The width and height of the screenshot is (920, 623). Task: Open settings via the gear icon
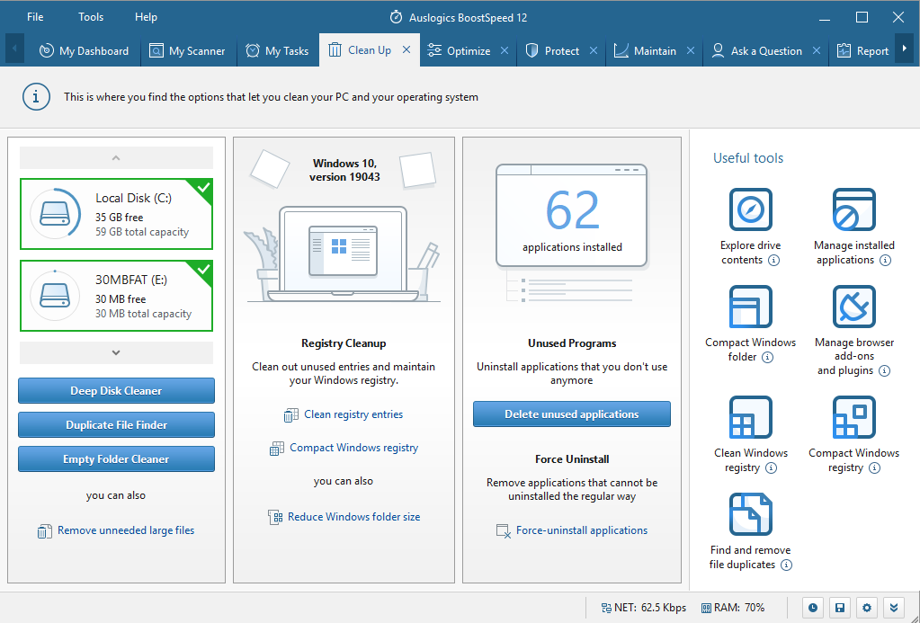(866, 608)
